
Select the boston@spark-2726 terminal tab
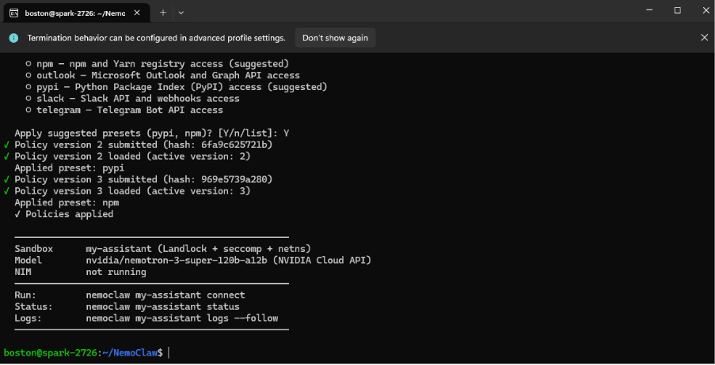coord(77,13)
